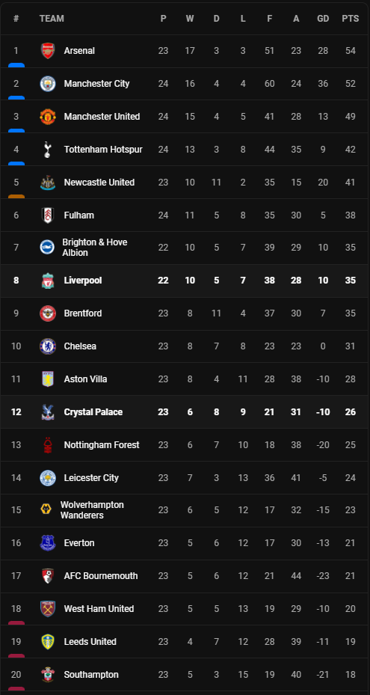Click the Newcastle United crest
Screen dimensions: 370x695
coord(47,183)
